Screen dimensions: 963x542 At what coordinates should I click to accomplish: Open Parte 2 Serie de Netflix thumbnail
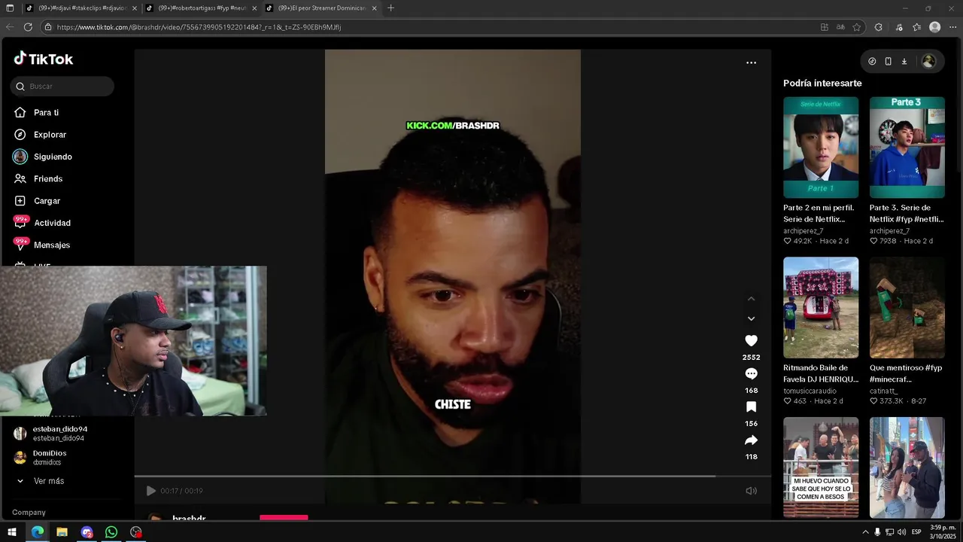point(821,148)
